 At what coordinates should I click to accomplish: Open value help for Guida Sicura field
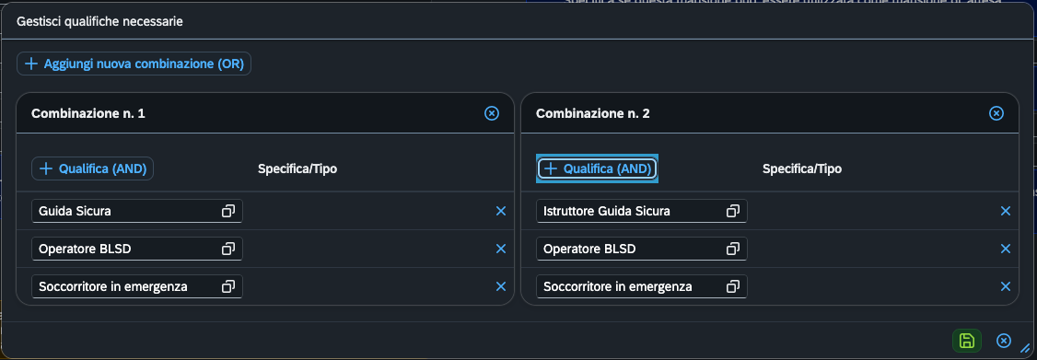pyautogui.click(x=228, y=211)
